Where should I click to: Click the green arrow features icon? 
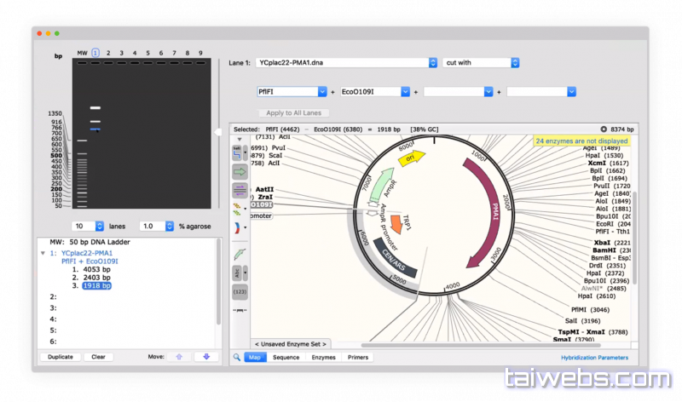240,171
